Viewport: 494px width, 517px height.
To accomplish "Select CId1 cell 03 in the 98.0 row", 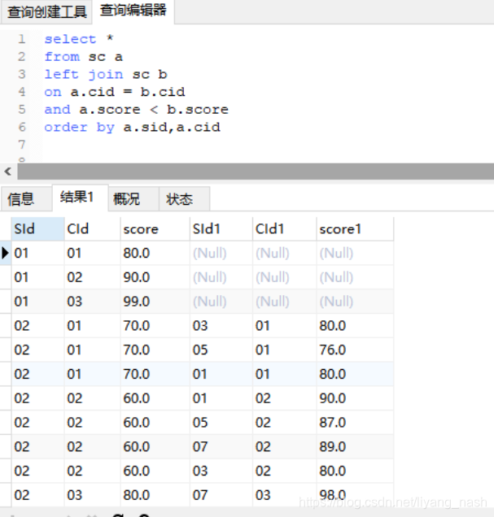I will click(x=285, y=495).
